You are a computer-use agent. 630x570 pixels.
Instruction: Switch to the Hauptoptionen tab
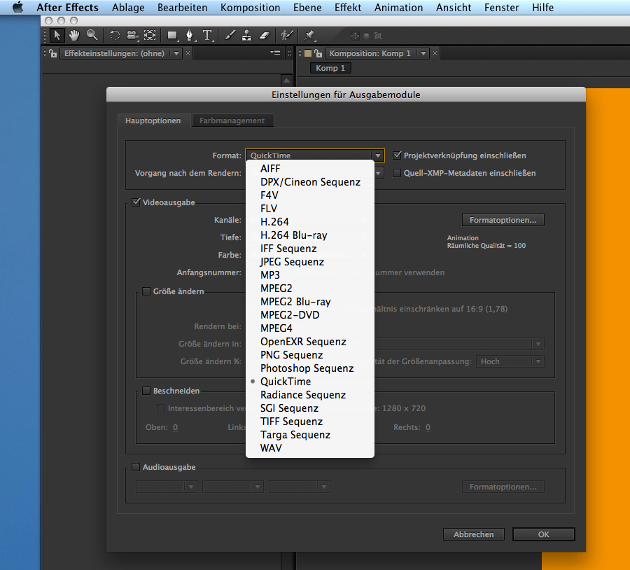[153, 120]
